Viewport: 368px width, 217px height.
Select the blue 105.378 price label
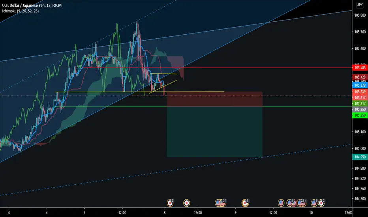(360, 85)
